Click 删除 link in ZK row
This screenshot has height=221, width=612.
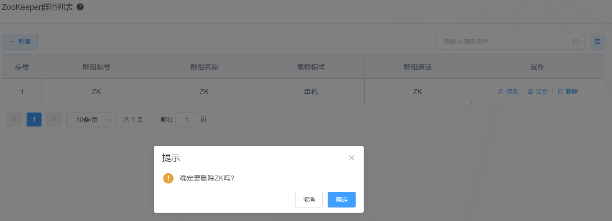point(567,91)
